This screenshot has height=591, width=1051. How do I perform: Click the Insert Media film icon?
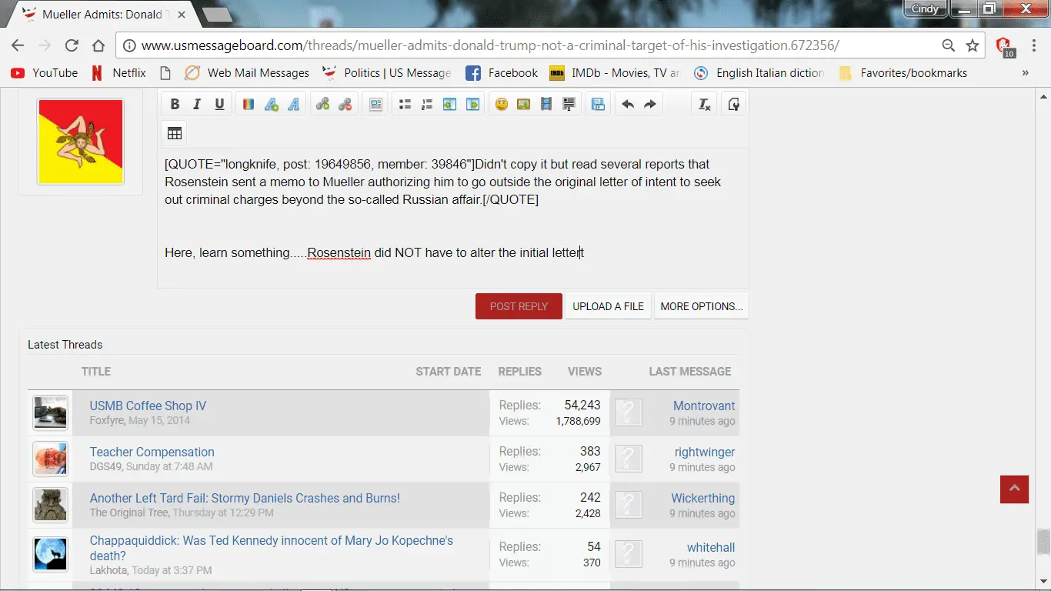tap(546, 105)
